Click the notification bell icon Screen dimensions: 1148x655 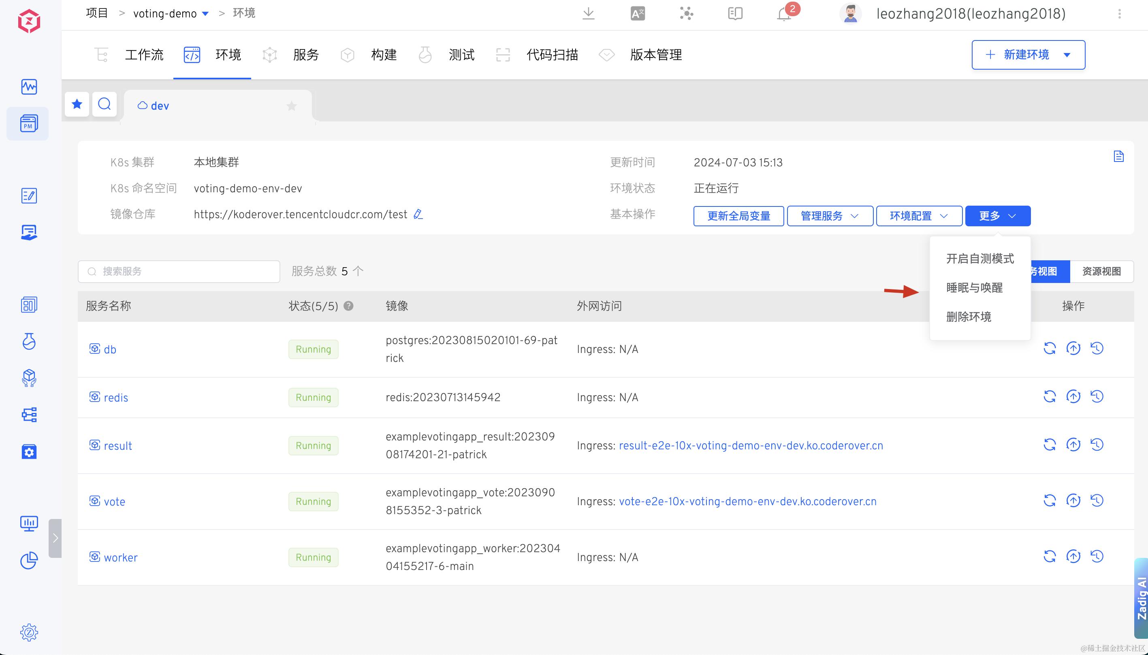tap(783, 14)
